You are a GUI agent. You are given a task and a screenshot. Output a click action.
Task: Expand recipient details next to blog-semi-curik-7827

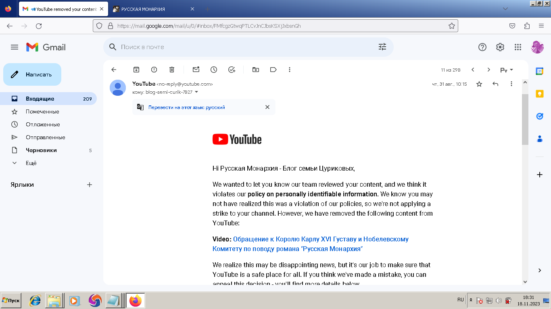196,92
